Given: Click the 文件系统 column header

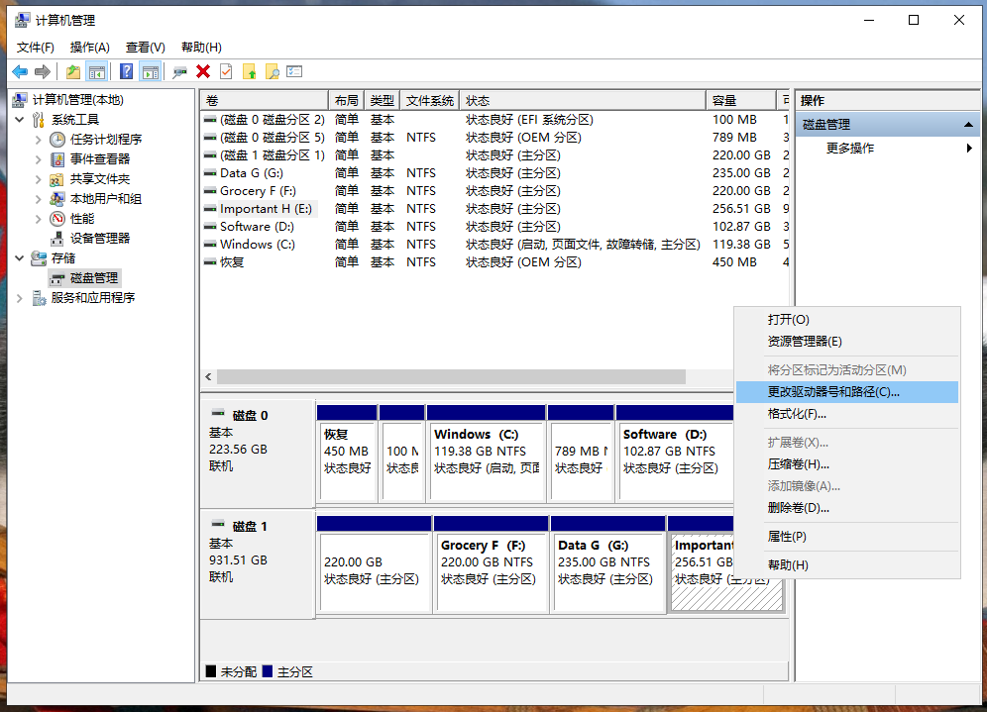Looking at the screenshot, I should point(430,101).
